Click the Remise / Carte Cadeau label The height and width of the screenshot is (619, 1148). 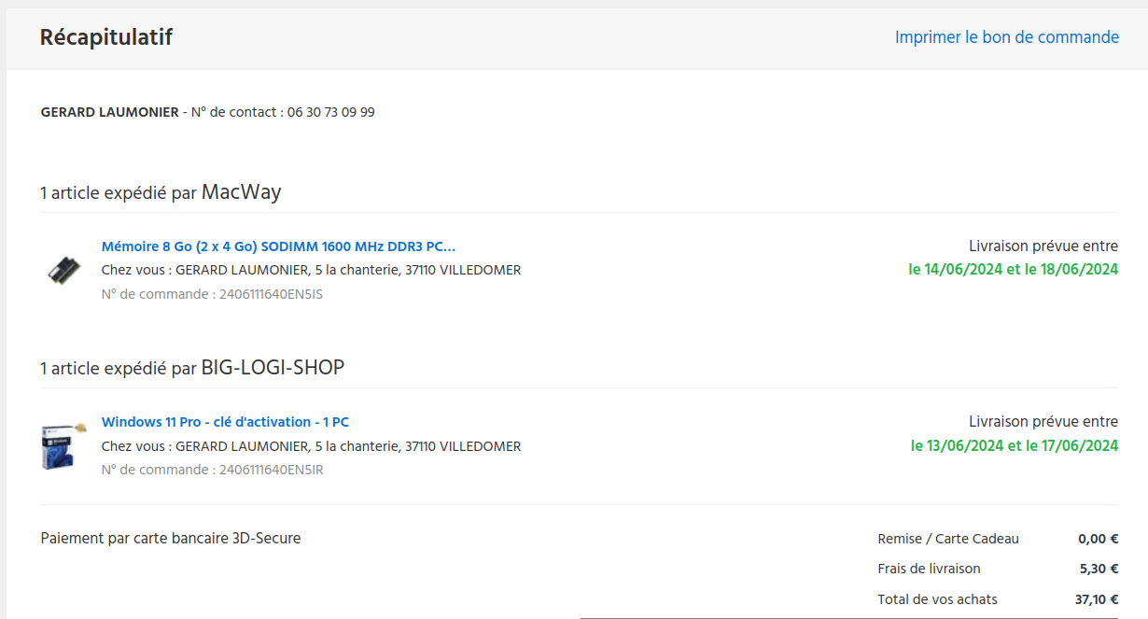point(948,539)
